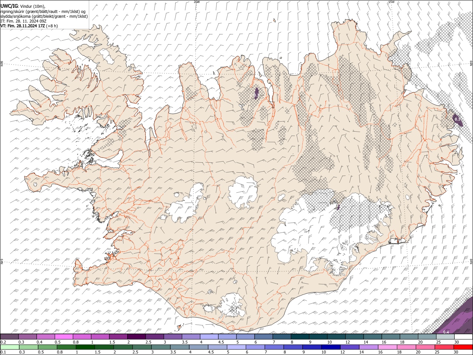The image size is (473, 355).
Task: Click the init time 'IT: Fim. 28. 11. 2024 09Z' line
Action: pos(23,21)
